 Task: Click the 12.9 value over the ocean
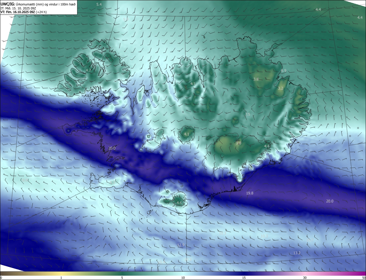click(x=181, y=245)
